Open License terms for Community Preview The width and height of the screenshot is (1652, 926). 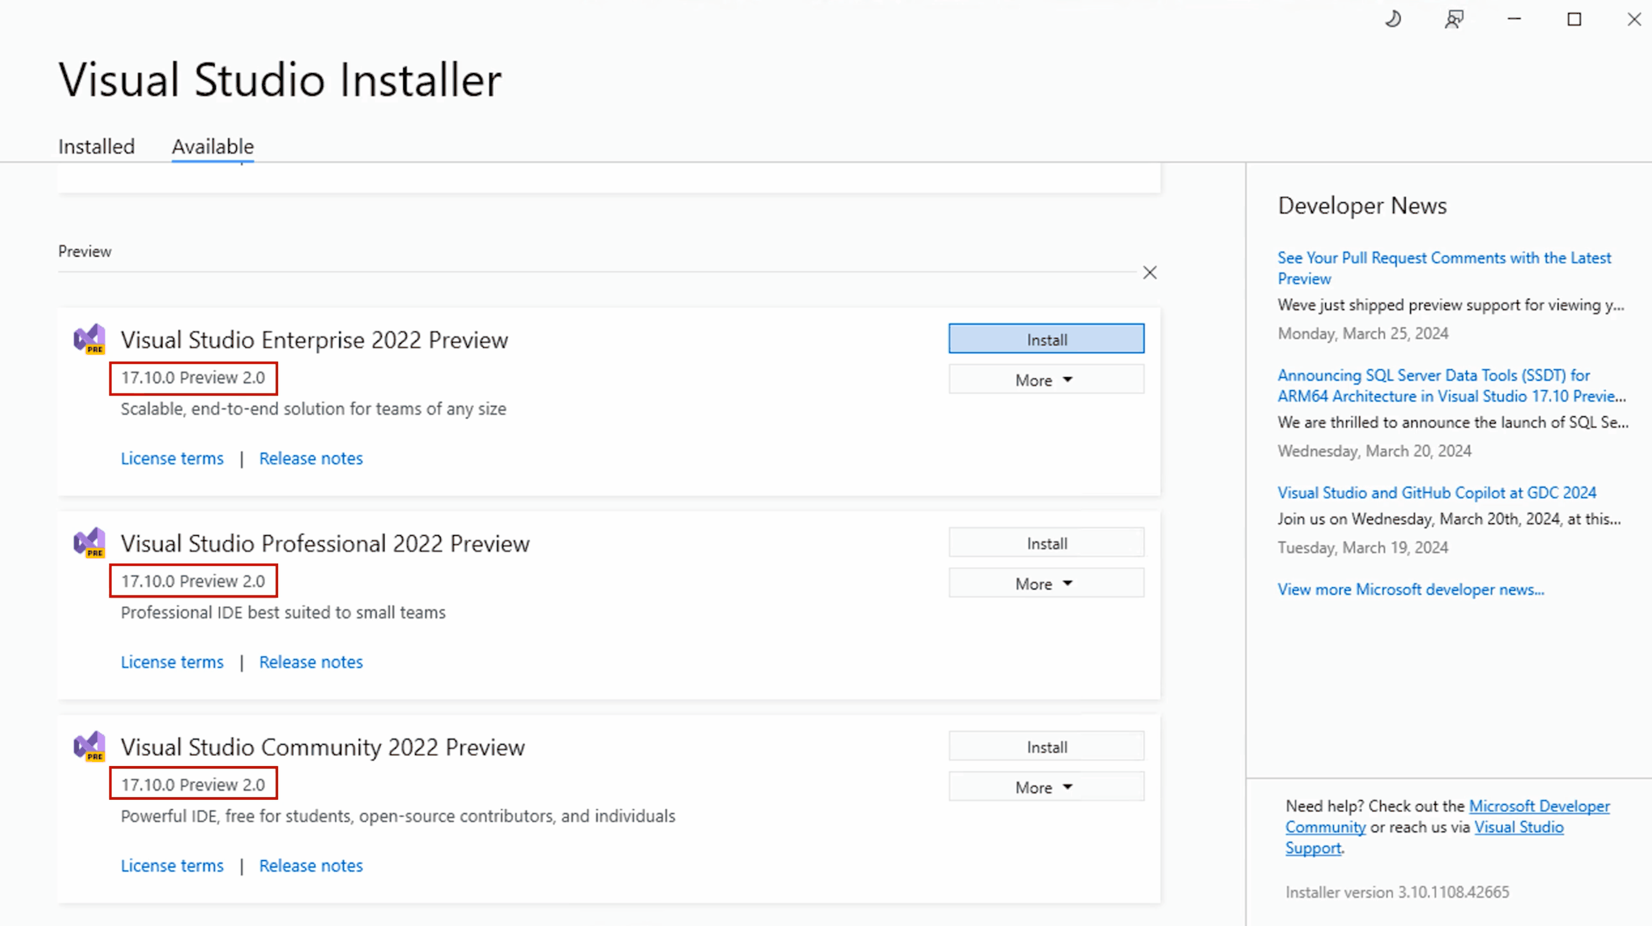[x=172, y=866]
